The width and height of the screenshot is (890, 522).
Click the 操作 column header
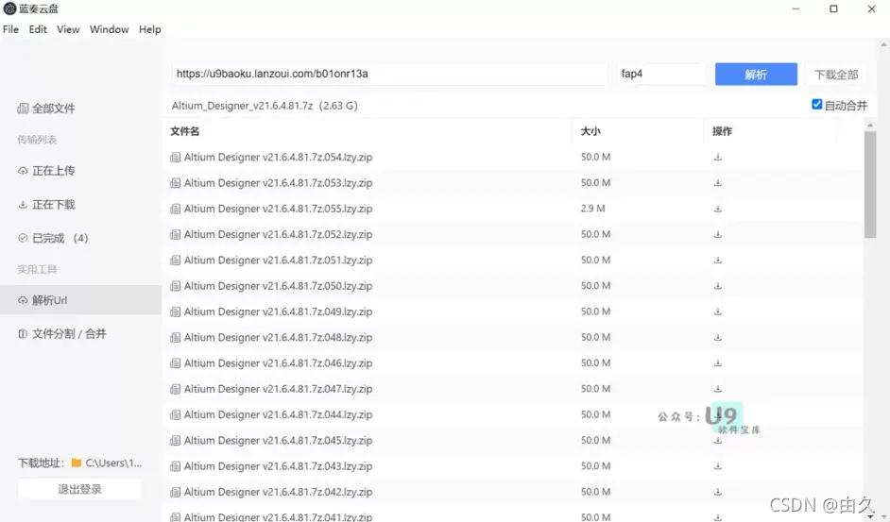click(722, 131)
